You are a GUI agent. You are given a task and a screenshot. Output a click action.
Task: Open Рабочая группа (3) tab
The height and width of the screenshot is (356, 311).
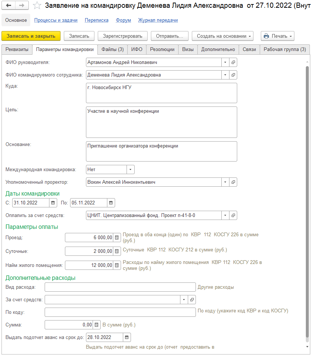(285, 50)
